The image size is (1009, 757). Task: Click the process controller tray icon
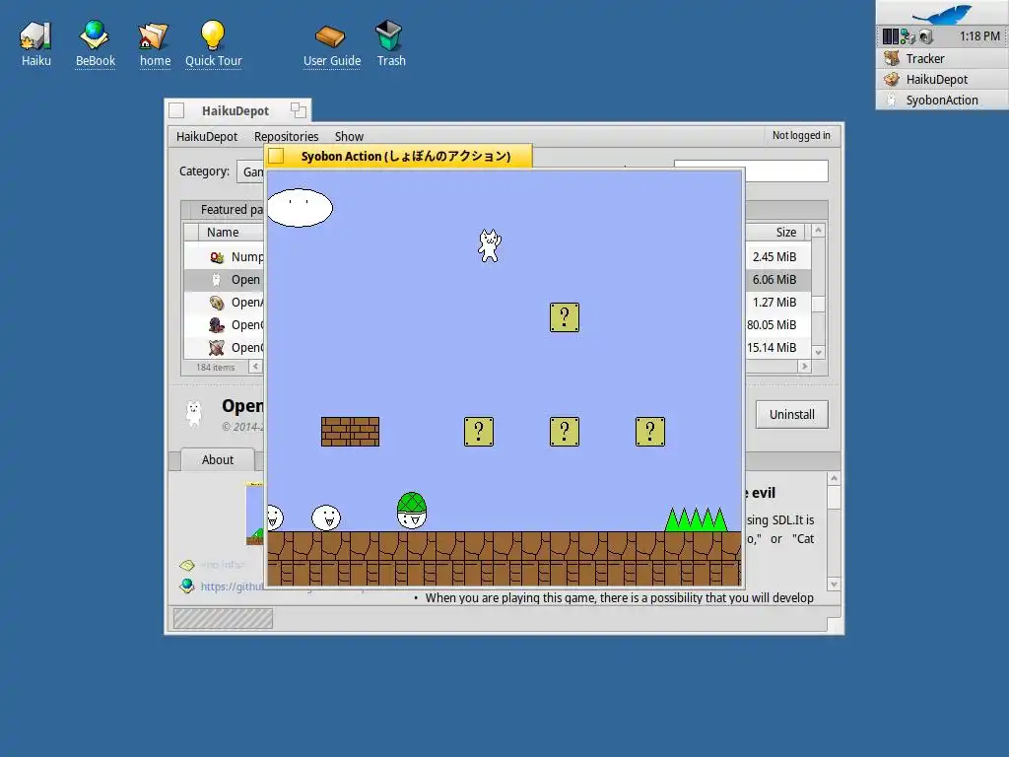click(891, 36)
